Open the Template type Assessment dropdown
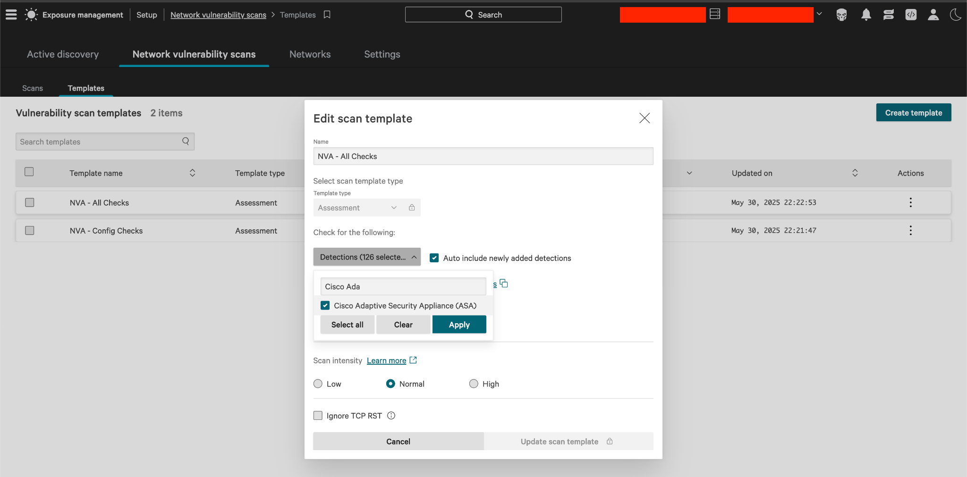This screenshot has height=477, width=967. [x=367, y=208]
